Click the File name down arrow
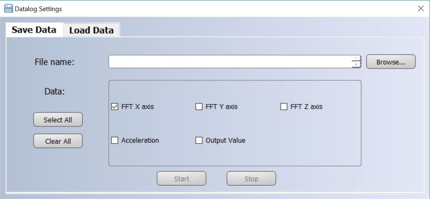 click(356, 64)
